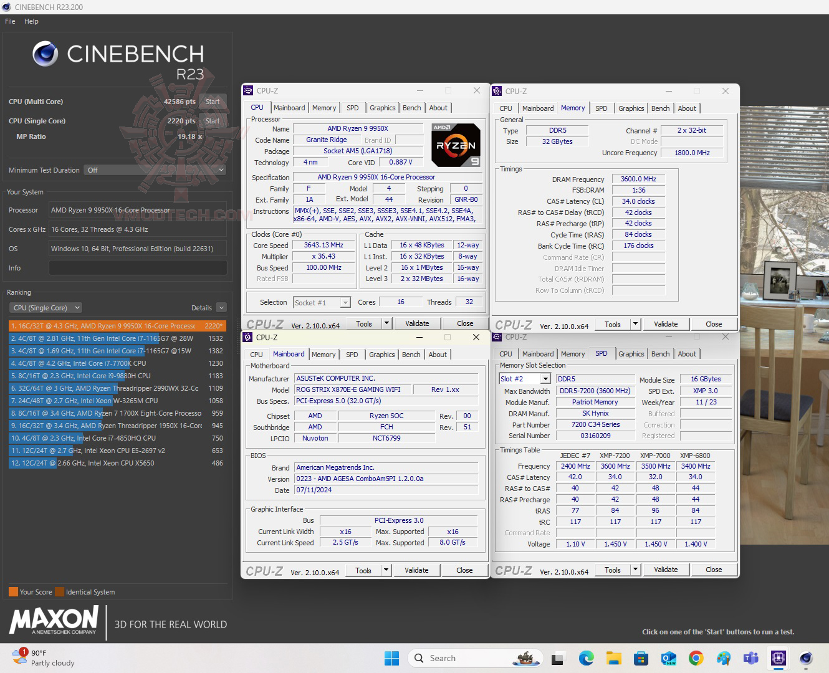Open the Minimum Test Duration dropdown
The width and height of the screenshot is (829, 673).
tap(156, 169)
